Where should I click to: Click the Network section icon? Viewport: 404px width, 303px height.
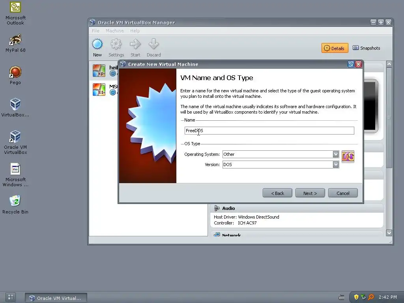pyautogui.click(x=217, y=234)
